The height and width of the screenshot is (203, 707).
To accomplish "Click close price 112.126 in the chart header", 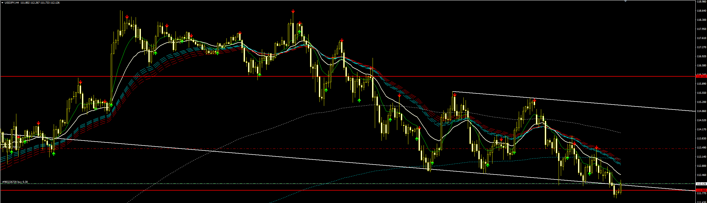I will 55,2.
